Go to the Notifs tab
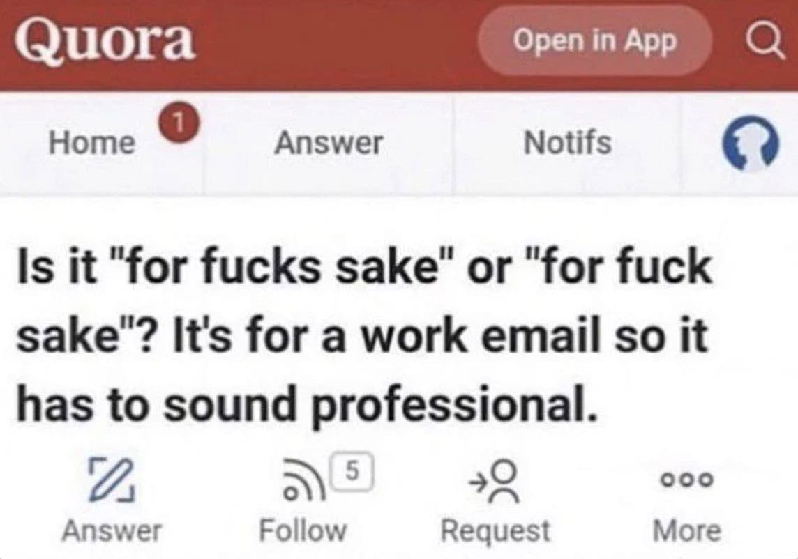Image resolution: width=798 pixels, height=559 pixels. pyautogui.click(x=567, y=144)
